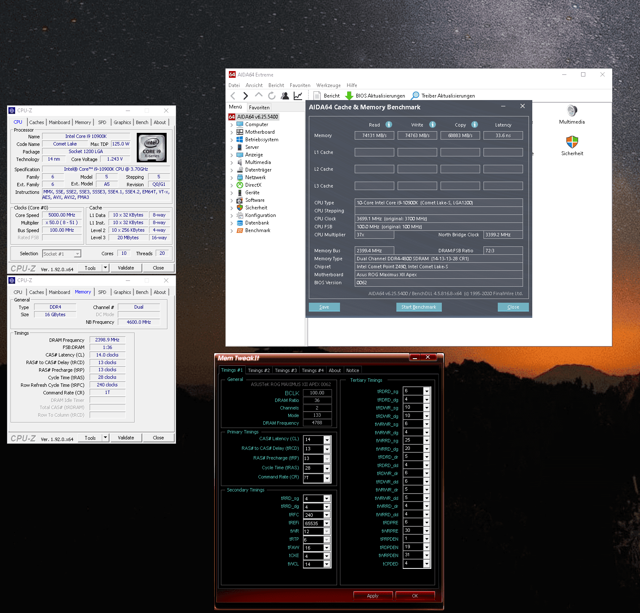Screen dimensions: 640x613
Task: Click the Intel Core i9 logo in CPU-Z
Action: coord(152,148)
